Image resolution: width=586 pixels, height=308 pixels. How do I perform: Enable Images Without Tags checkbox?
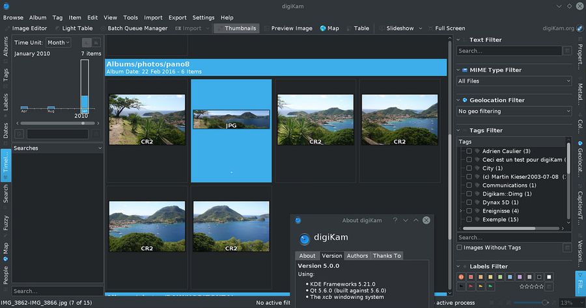[459, 248]
